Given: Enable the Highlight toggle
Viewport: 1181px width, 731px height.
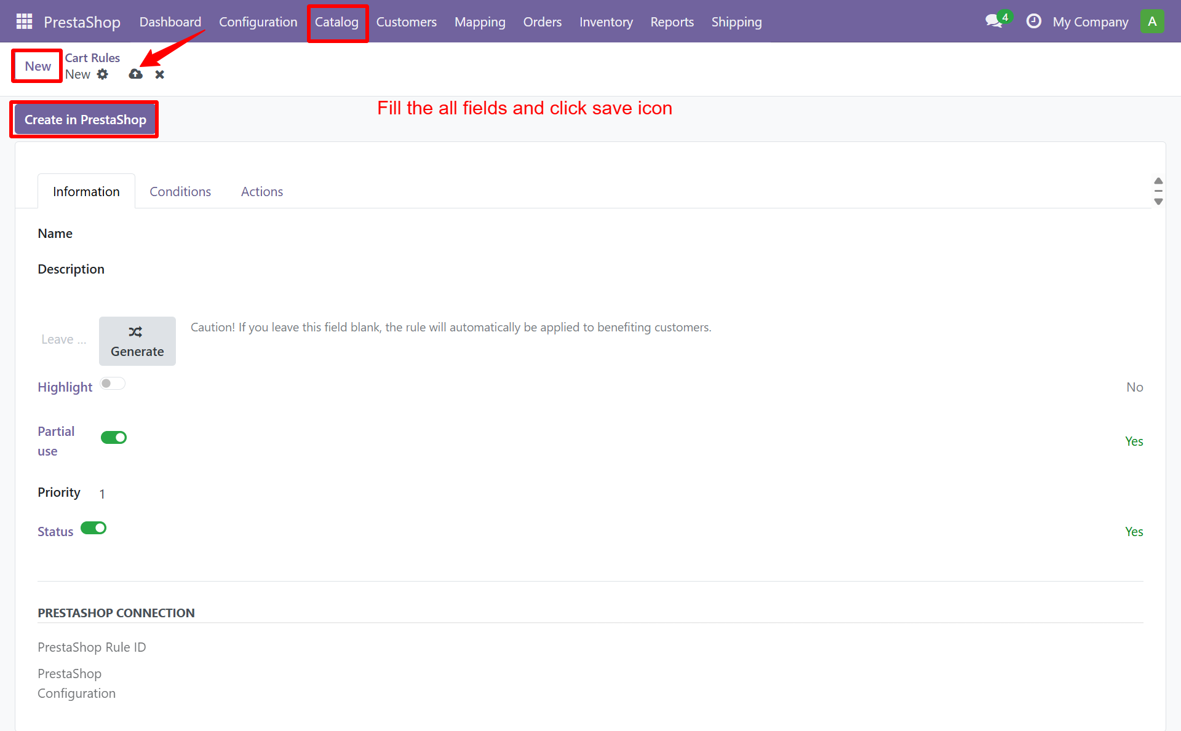Looking at the screenshot, I should point(113,383).
